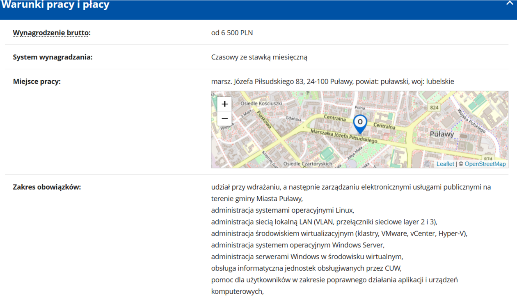Click the workplace address text above map
Image resolution: width=517 pixels, height=297 pixels.
coord(332,82)
